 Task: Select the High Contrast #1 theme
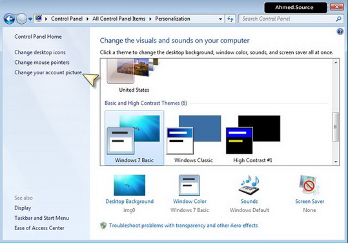(253, 138)
